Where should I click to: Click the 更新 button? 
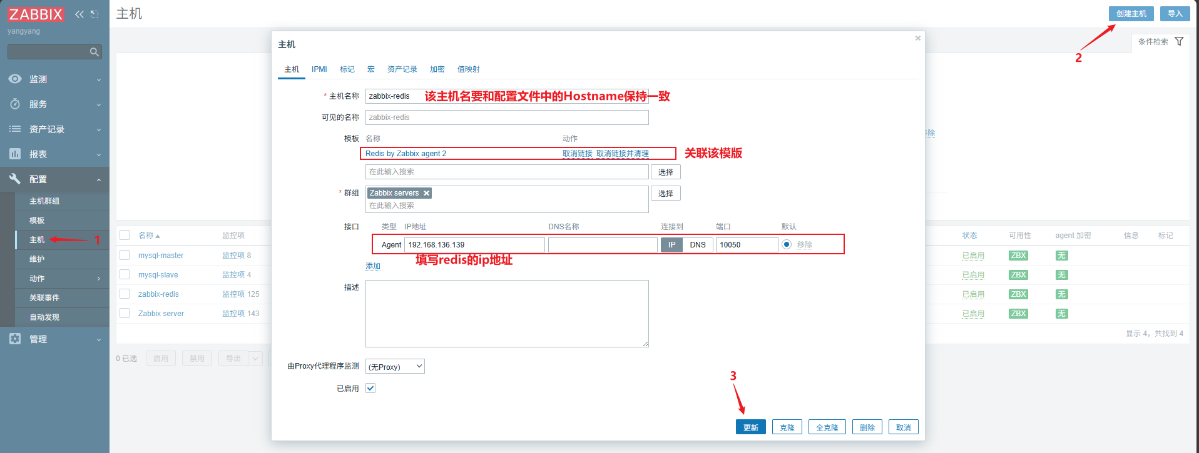coord(751,427)
